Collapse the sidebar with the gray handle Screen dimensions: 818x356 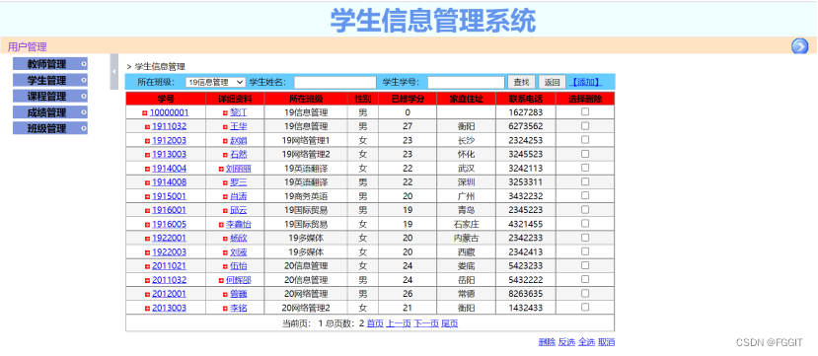pos(113,71)
